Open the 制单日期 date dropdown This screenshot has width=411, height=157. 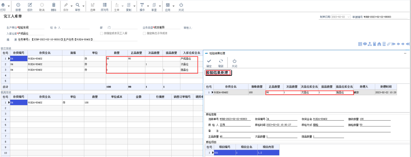point(348,17)
